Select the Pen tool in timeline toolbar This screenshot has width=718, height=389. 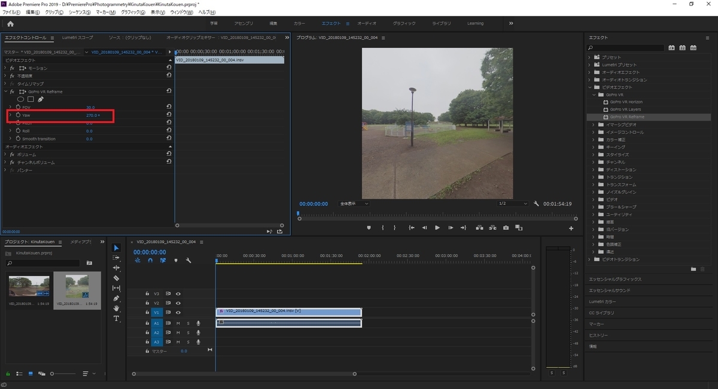pos(117,299)
